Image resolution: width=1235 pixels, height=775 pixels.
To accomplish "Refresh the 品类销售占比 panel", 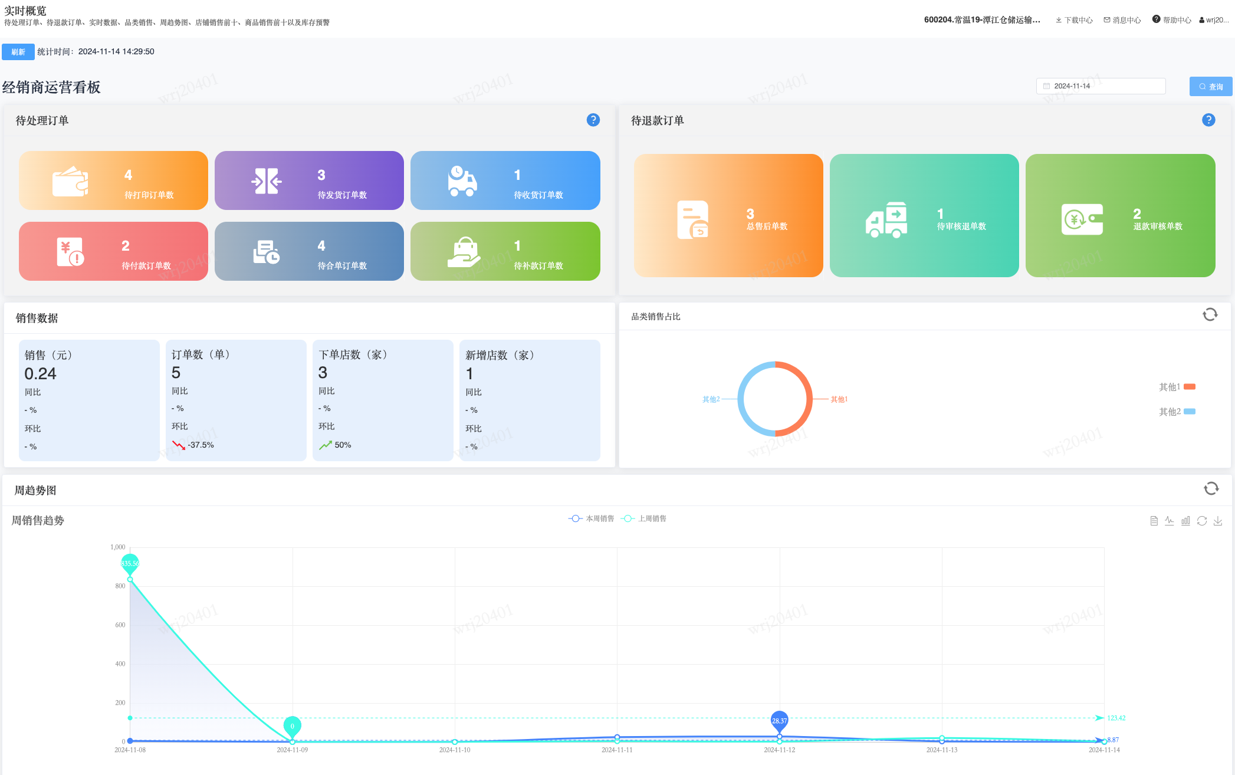I will coord(1210,315).
